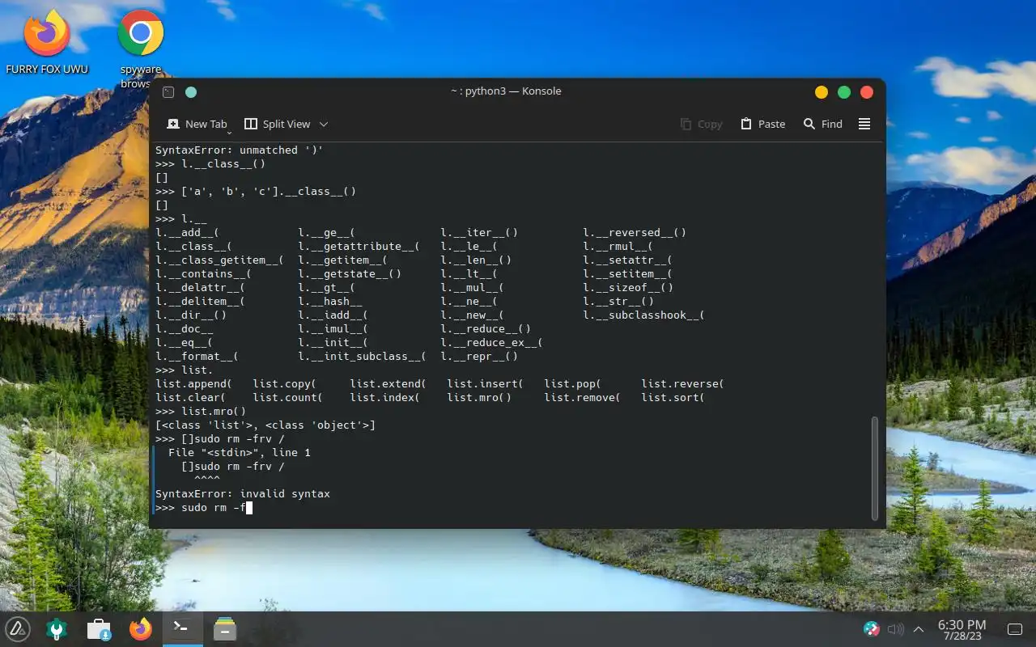Click the Show Desktop button in taskbar

coord(1014,629)
